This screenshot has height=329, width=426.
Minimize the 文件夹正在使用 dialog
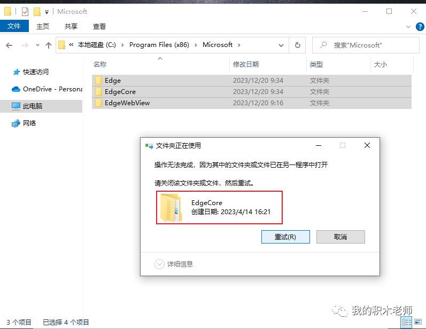319,145
